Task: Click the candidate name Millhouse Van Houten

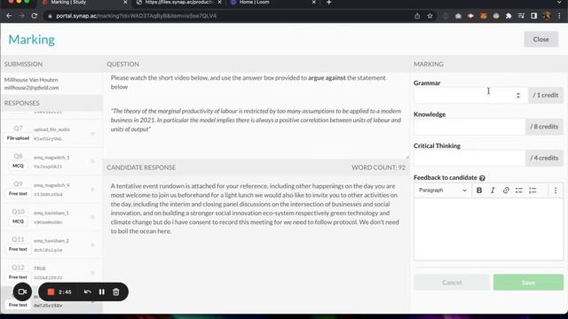Action: coord(31,80)
